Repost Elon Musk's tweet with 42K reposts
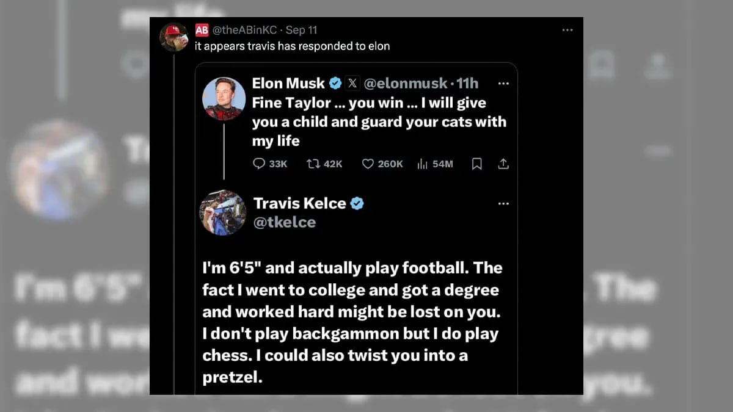 point(313,164)
